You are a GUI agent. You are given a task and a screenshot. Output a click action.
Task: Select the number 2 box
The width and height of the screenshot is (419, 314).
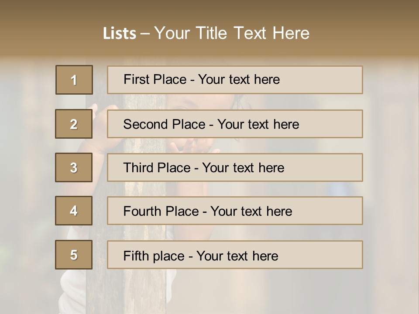[x=74, y=124]
